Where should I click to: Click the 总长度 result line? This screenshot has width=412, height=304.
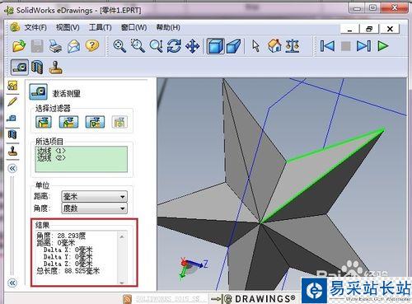coord(68,271)
